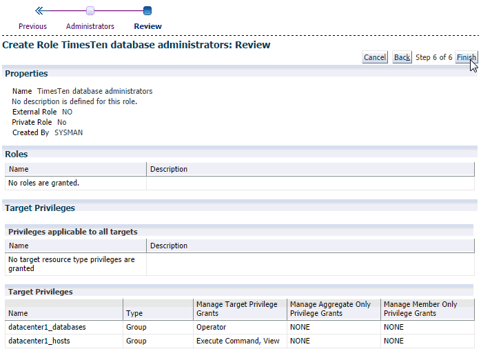
Task: Click the Target Privileges Type column header
Action: (x=134, y=313)
